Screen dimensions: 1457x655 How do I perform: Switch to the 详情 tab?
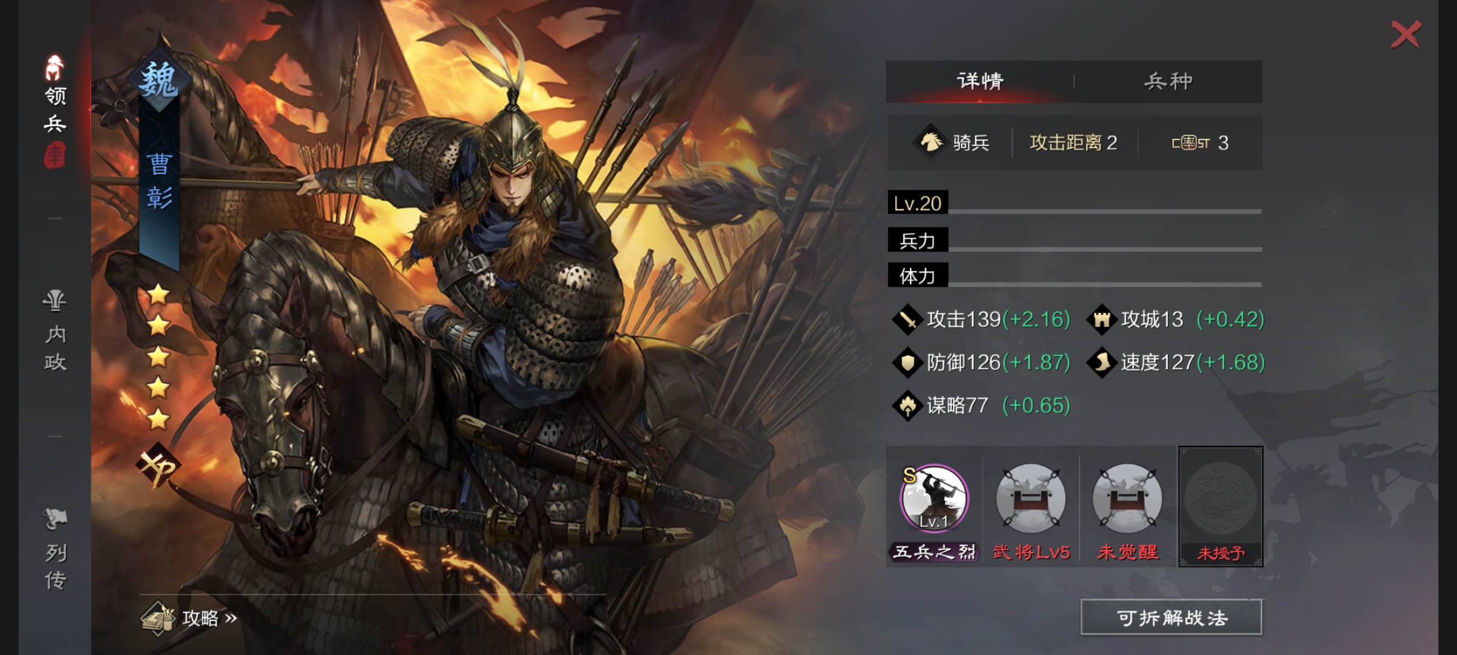coord(980,81)
